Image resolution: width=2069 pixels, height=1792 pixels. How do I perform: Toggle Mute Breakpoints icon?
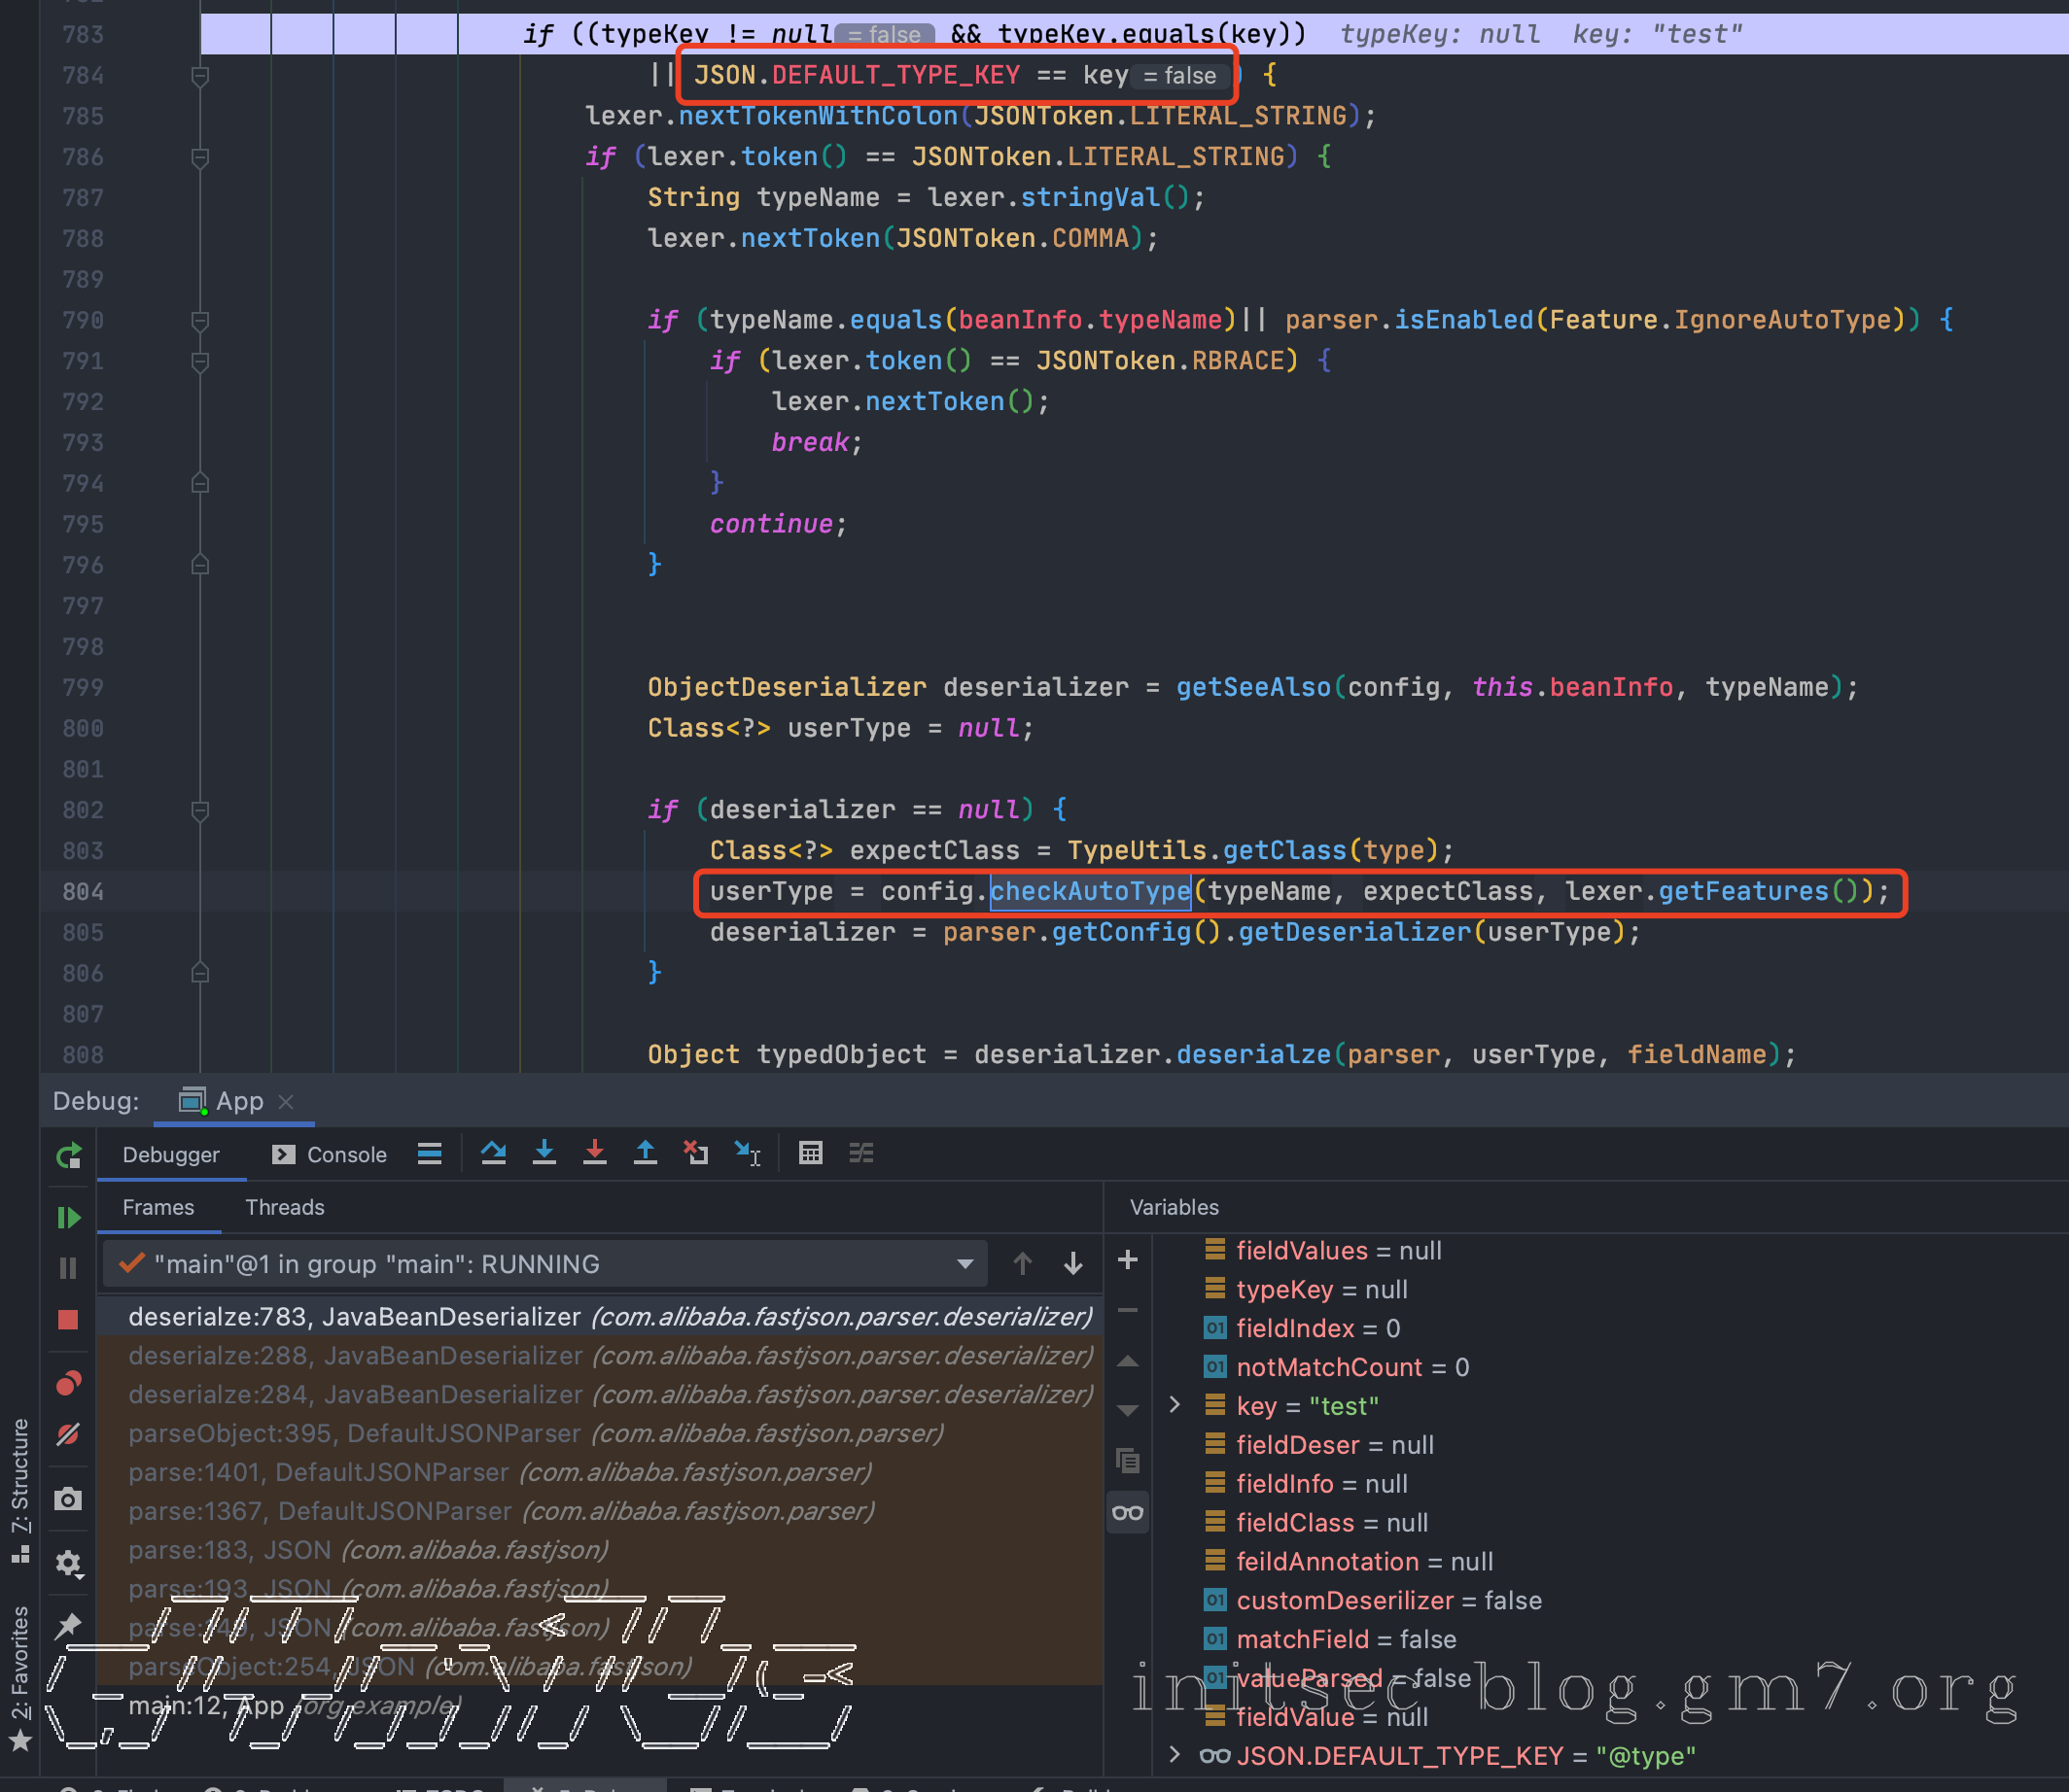[68, 1434]
